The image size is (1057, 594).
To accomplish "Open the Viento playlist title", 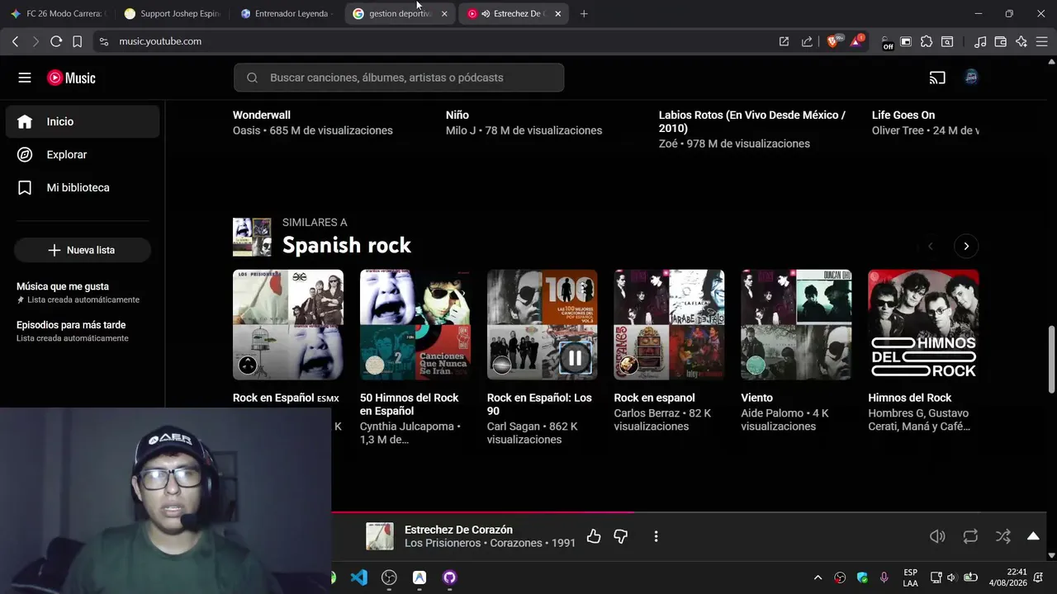I will click(757, 398).
